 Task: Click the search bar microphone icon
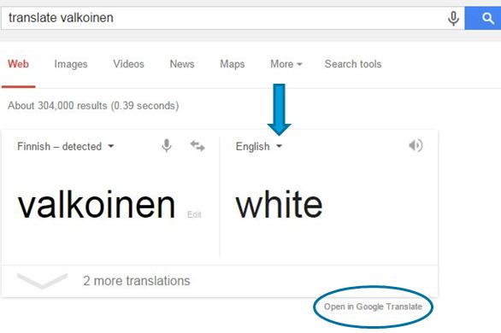pyautogui.click(x=453, y=19)
